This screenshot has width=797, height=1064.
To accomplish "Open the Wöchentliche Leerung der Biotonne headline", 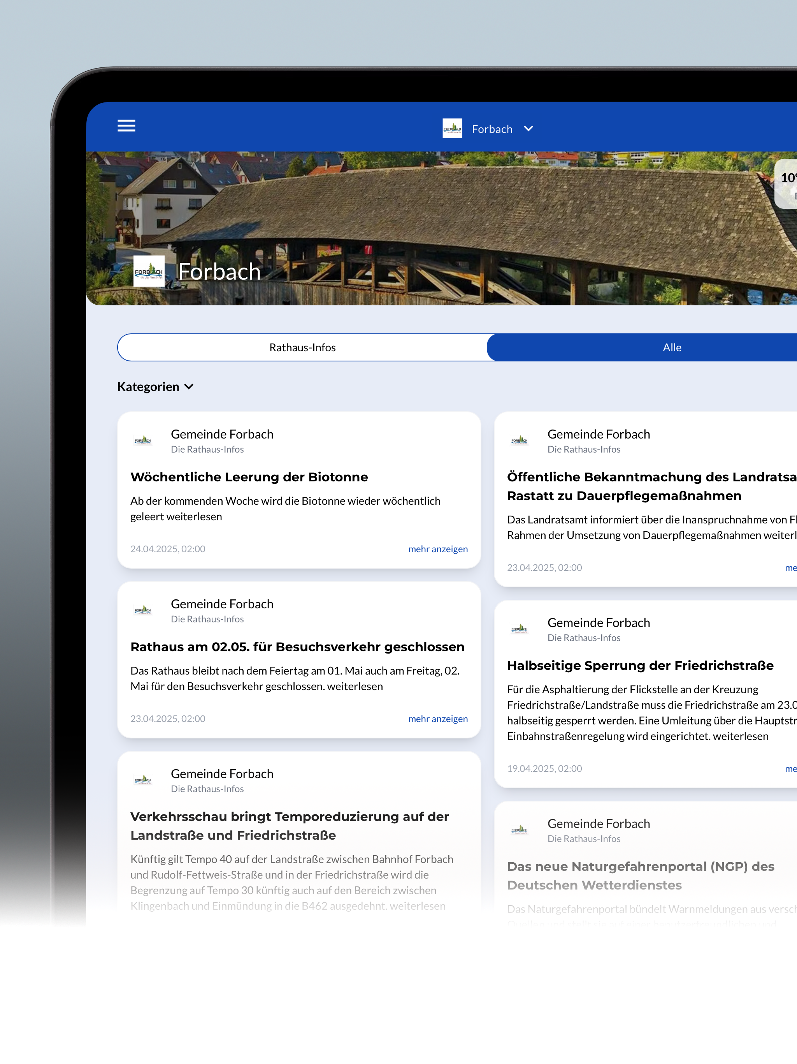I will [x=249, y=477].
